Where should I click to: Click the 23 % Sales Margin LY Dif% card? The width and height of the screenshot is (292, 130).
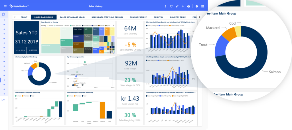pos(130,82)
